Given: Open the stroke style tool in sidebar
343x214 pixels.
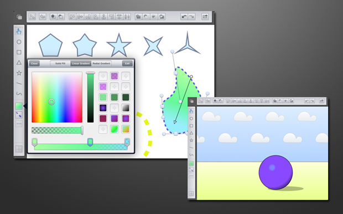Looking at the screenshot, I should tap(19, 115).
